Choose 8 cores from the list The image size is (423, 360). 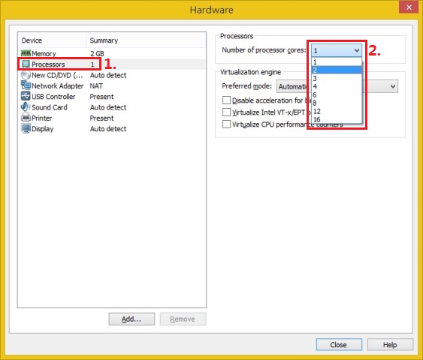click(337, 103)
